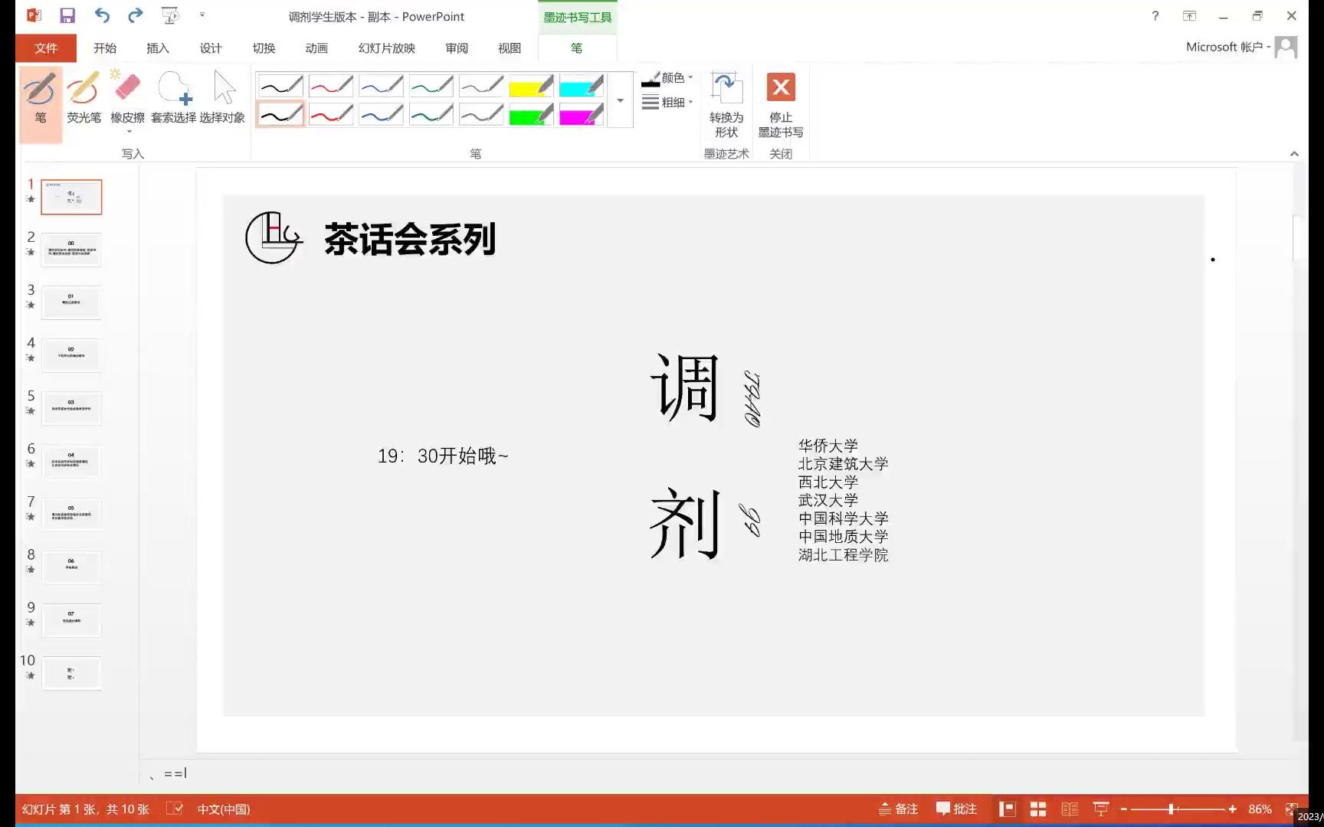Select slide 5 thumbnail in panel
Screen dimensions: 1324x827
click(71, 408)
